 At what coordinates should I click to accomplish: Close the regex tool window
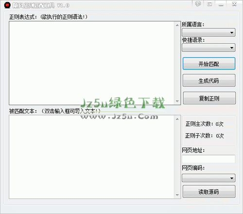pos(234,4)
